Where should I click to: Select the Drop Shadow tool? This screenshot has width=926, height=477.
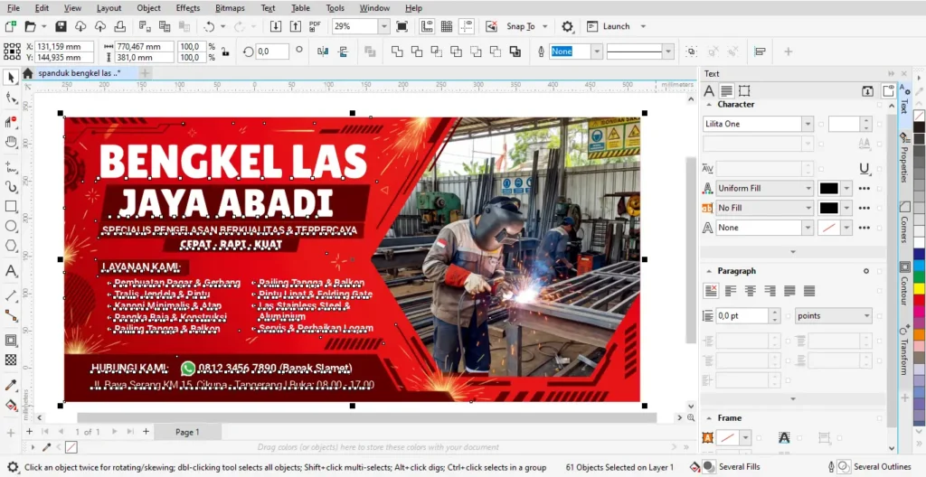11,340
